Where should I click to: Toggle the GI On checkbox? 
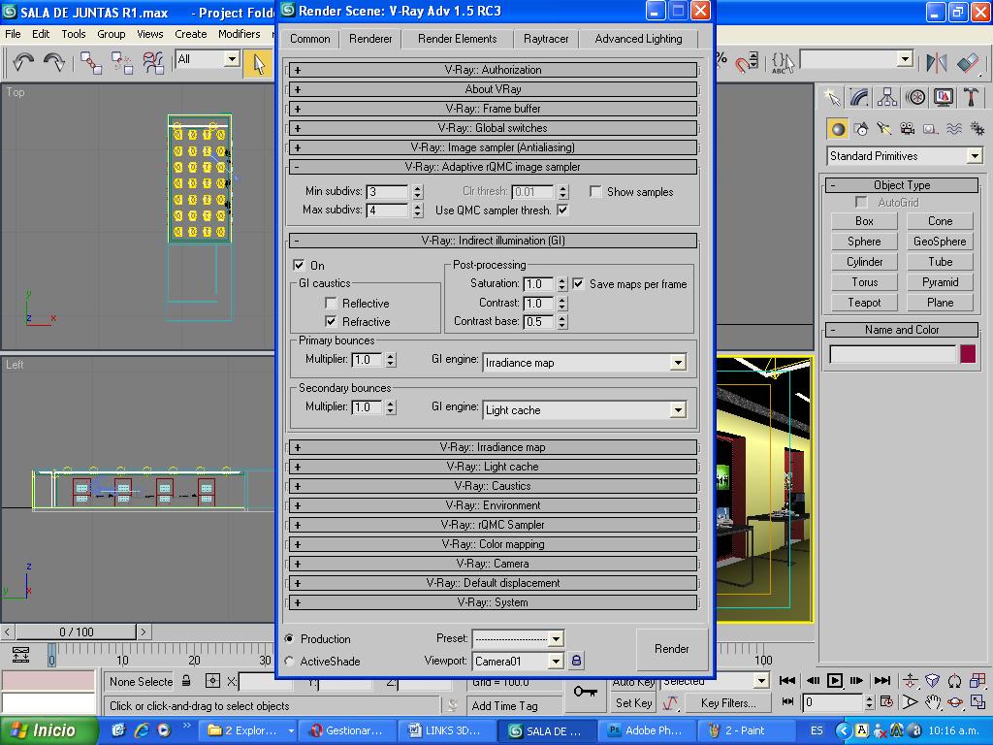coord(299,265)
